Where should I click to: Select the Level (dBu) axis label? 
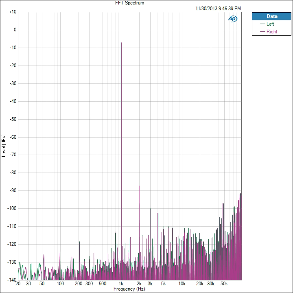click(x=4, y=146)
